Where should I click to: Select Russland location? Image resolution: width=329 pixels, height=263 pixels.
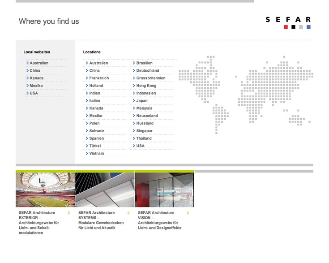click(145, 123)
